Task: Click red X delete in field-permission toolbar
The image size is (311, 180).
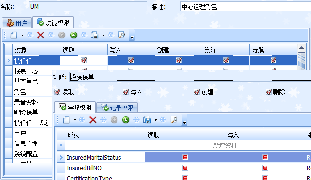Action: [x=93, y=120]
